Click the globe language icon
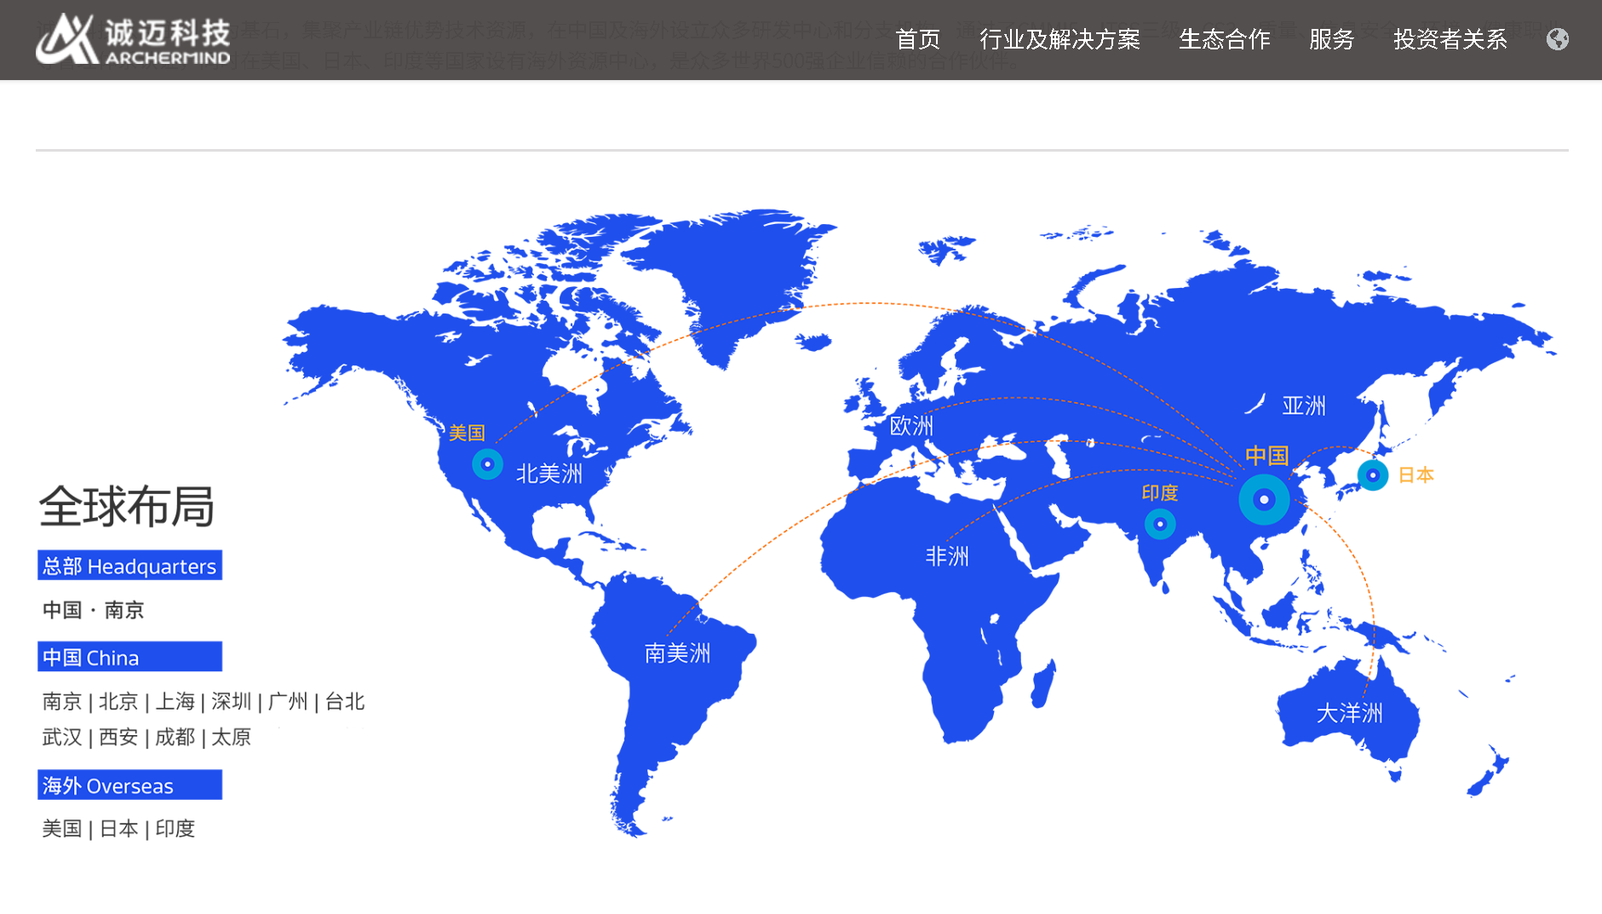This screenshot has height=914, width=1602. coord(1557,39)
